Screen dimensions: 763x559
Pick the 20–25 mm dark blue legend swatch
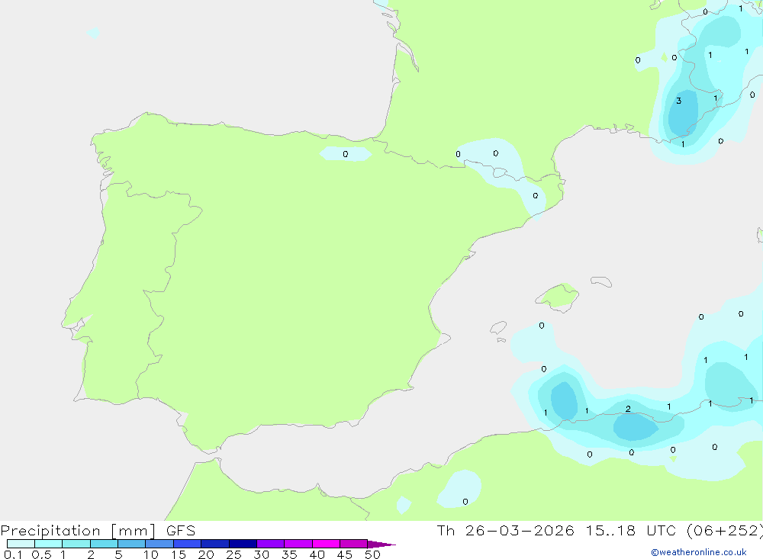pos(214,544)
